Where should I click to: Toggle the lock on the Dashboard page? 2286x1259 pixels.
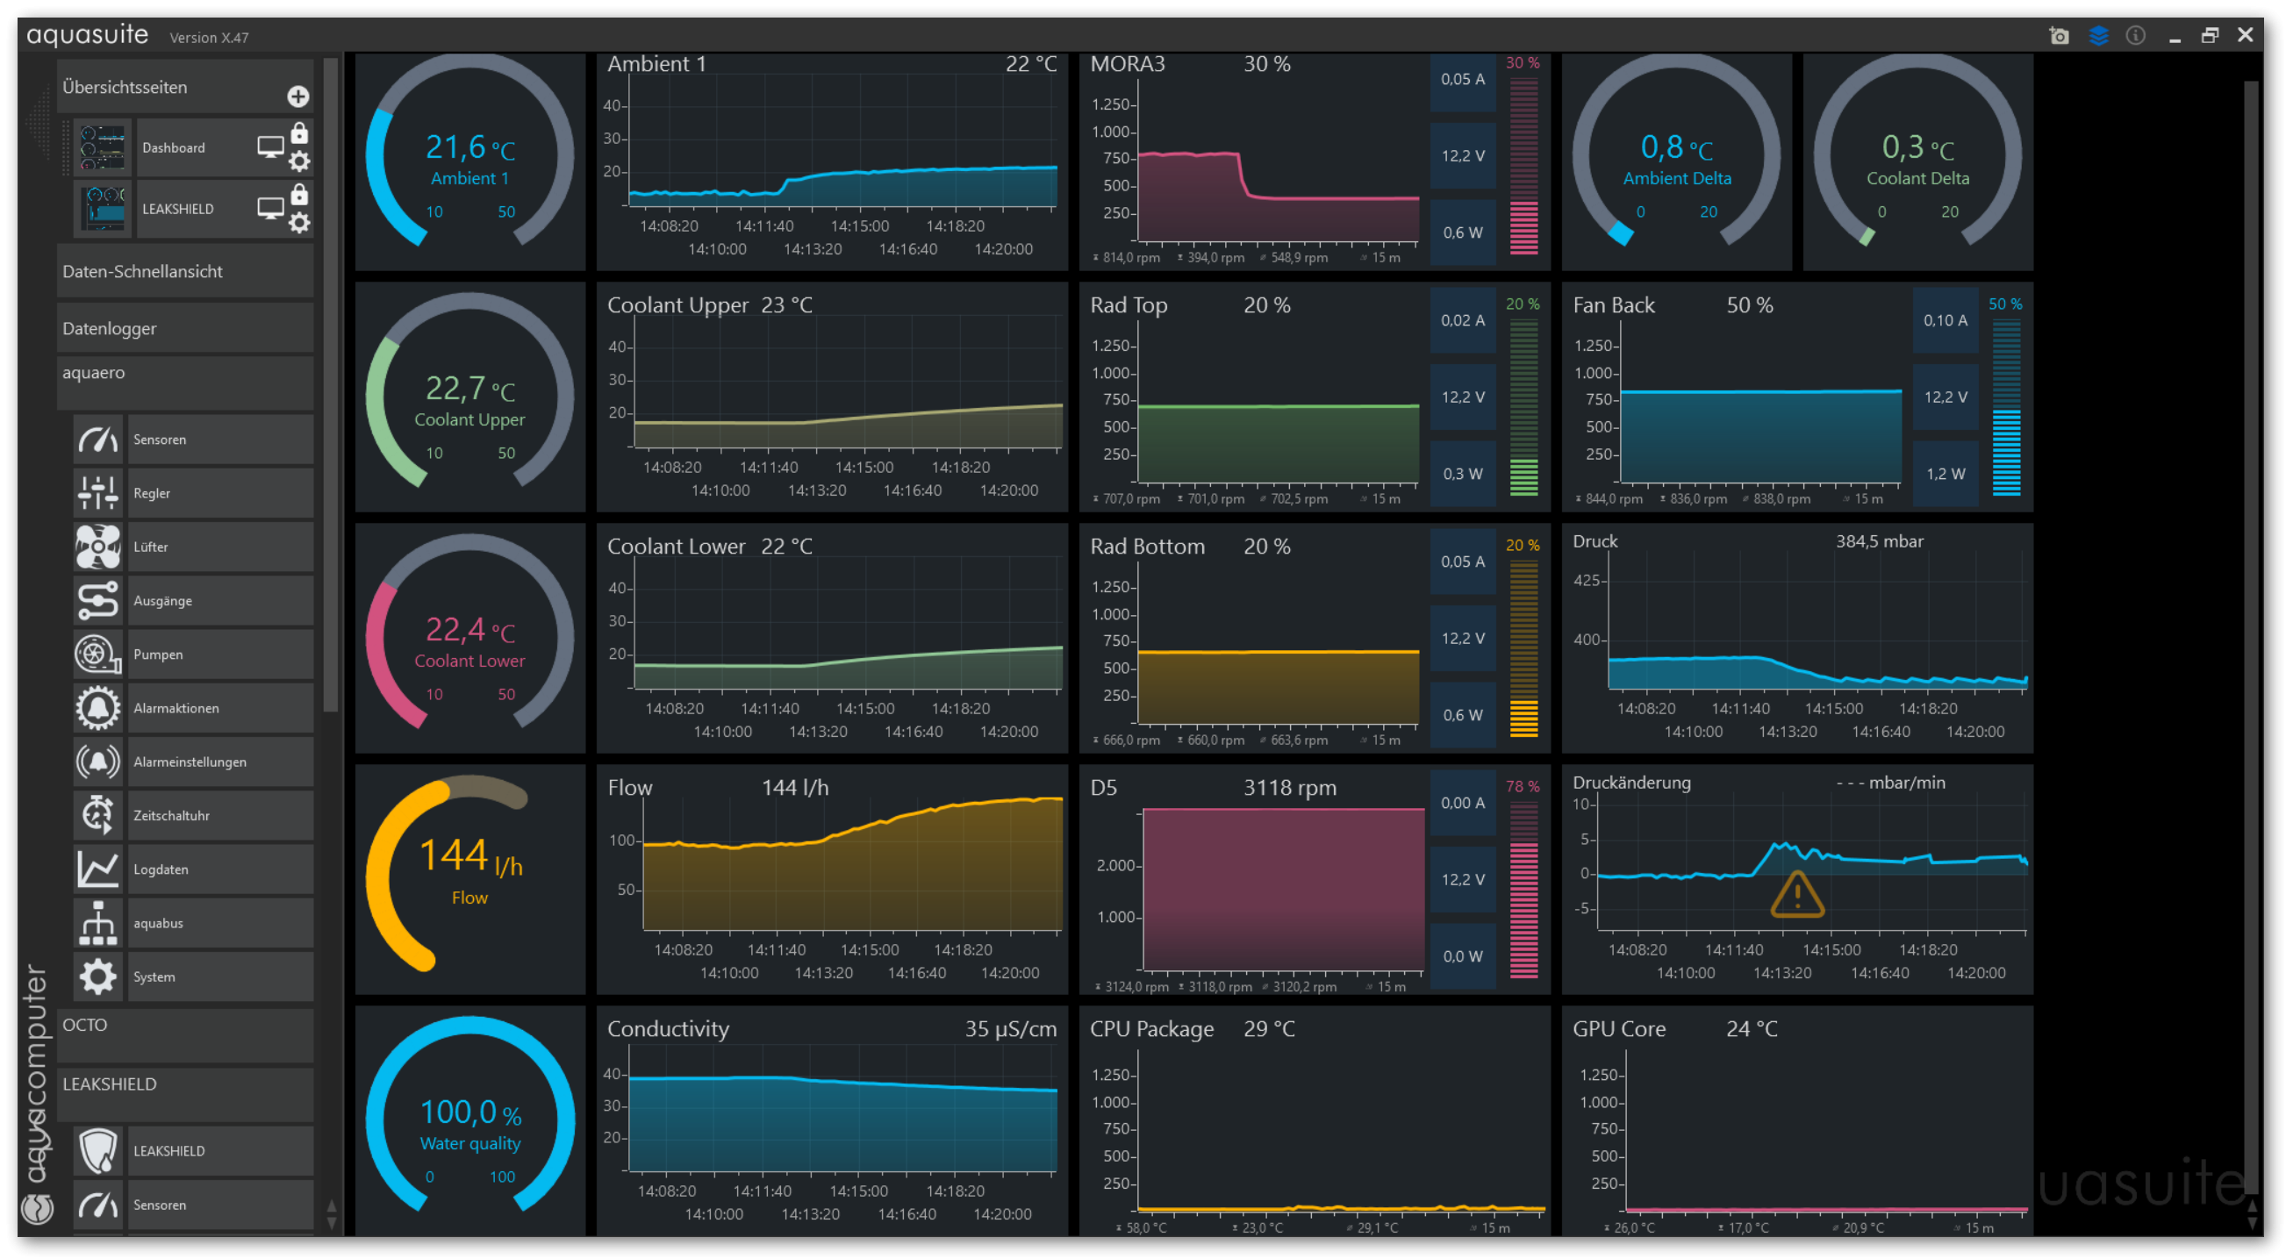click(300, 133)
